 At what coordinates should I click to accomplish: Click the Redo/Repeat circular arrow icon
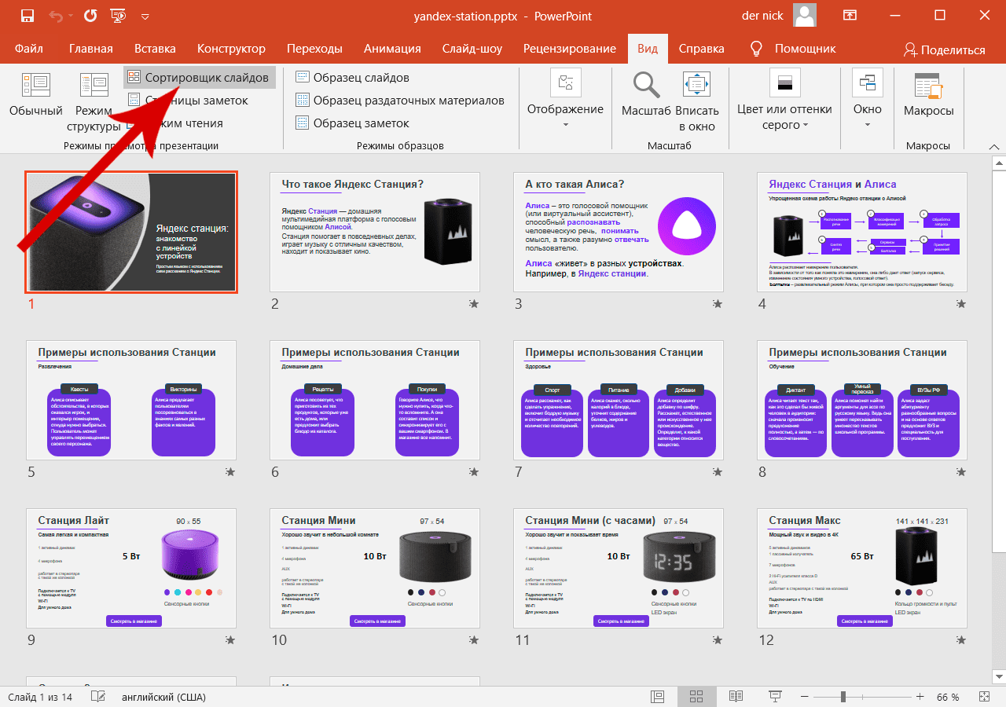90,16
